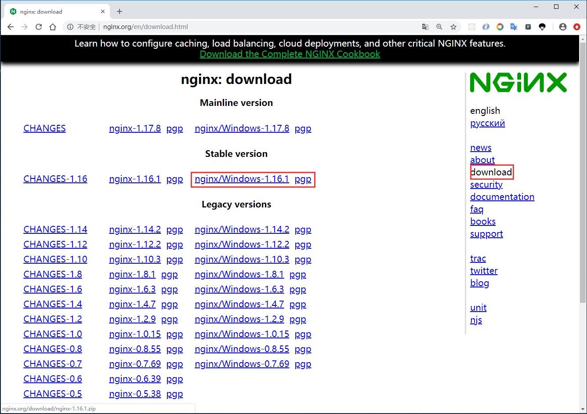The width and height of the screenshot is (587, 414).
Task: Open the Google Translate extension
Action: (x=514, y=27)
